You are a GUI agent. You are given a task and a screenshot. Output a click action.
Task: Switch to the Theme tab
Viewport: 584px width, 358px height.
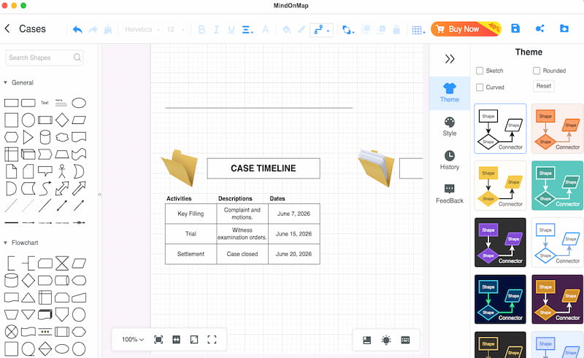pyautogui.click(x=450, y=93)
